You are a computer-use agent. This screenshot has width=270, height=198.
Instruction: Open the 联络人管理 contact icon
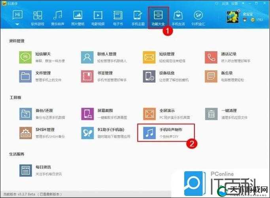coord(87,57)
